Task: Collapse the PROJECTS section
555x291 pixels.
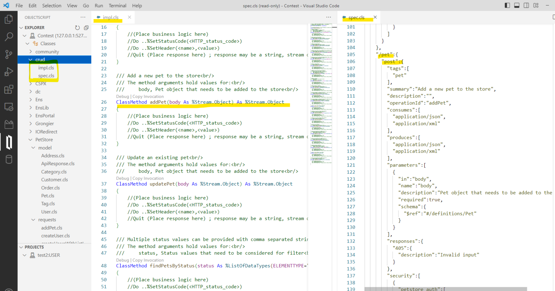Action: 34,247
